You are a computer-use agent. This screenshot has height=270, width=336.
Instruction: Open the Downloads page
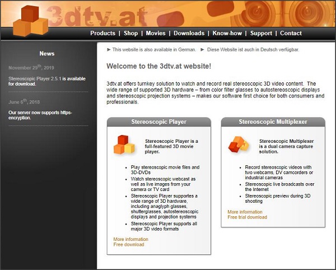click(x=189, y=33)
